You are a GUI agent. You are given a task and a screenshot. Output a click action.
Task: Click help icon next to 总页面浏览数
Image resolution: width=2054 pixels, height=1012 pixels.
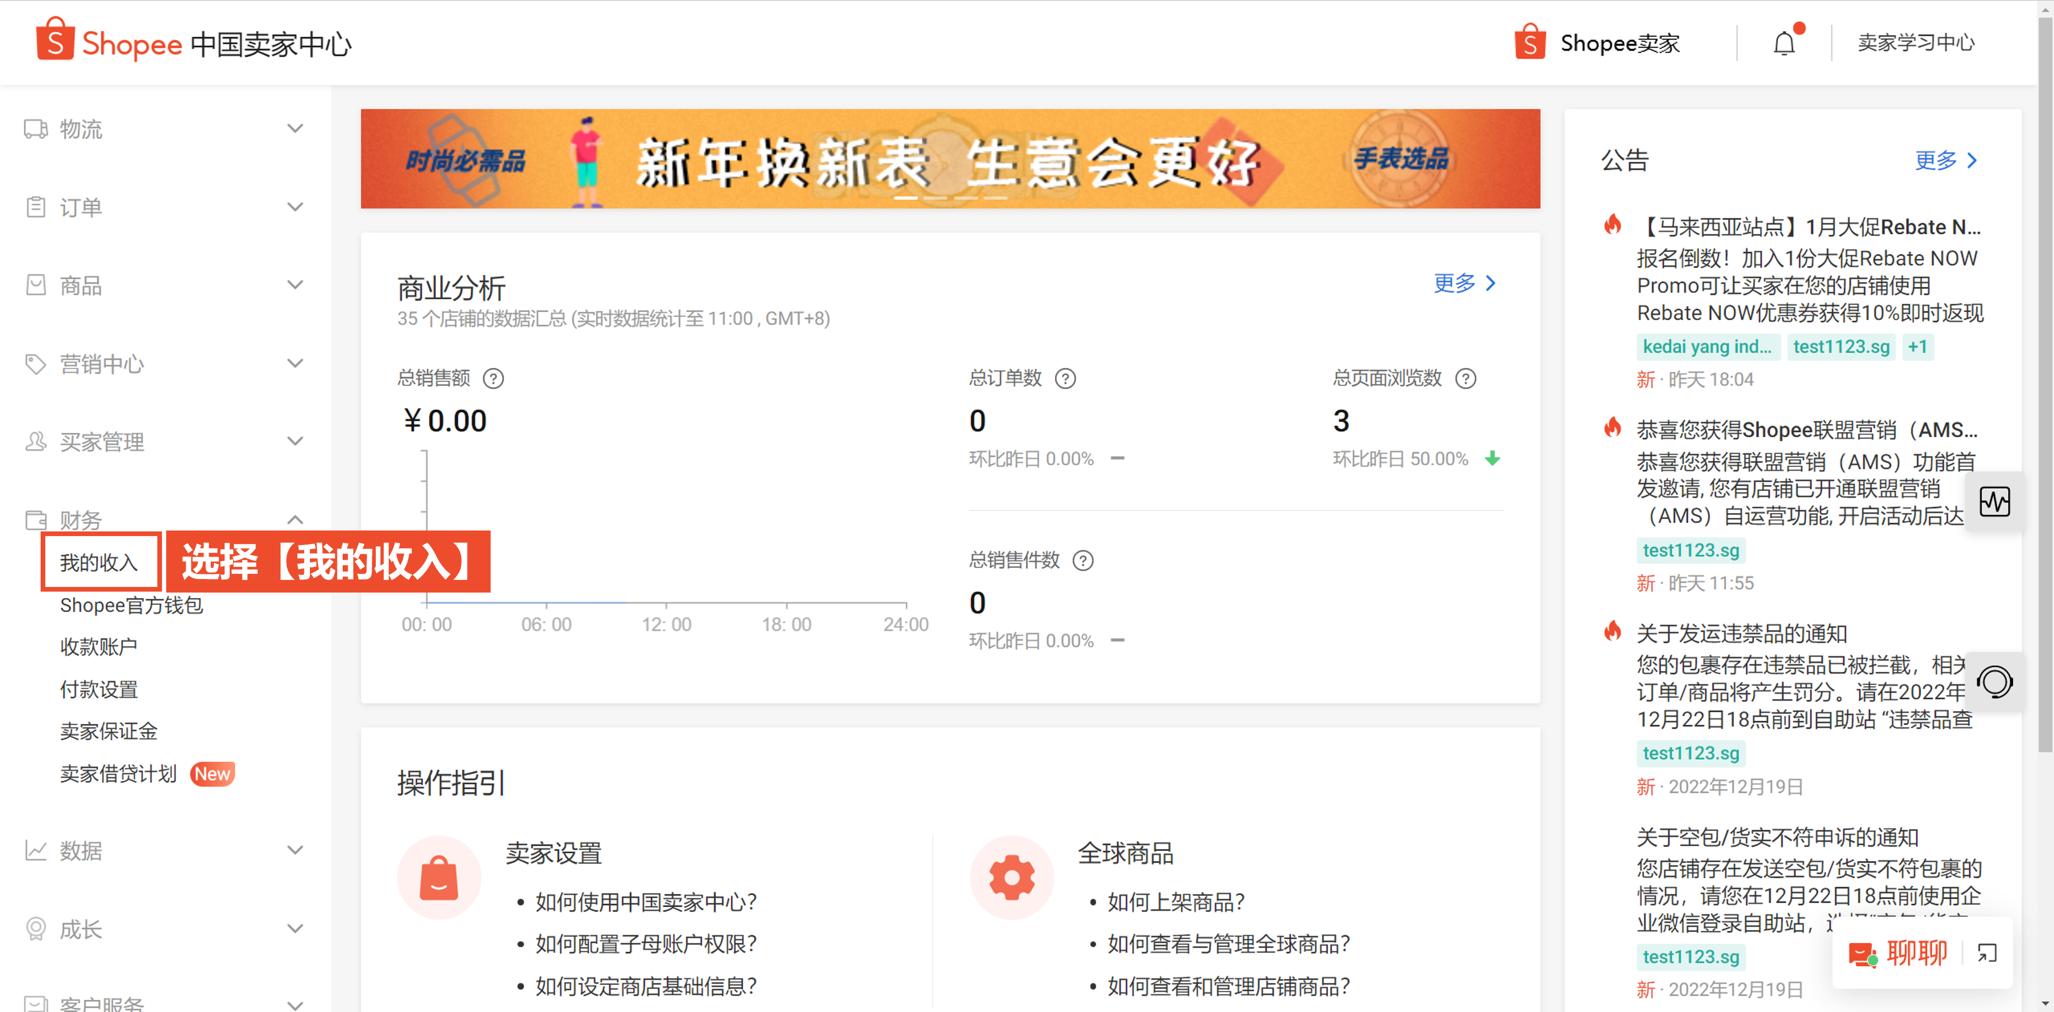1465,378
